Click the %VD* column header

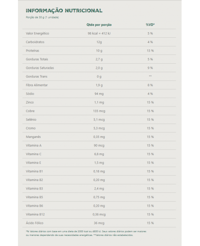click(150, 25)
